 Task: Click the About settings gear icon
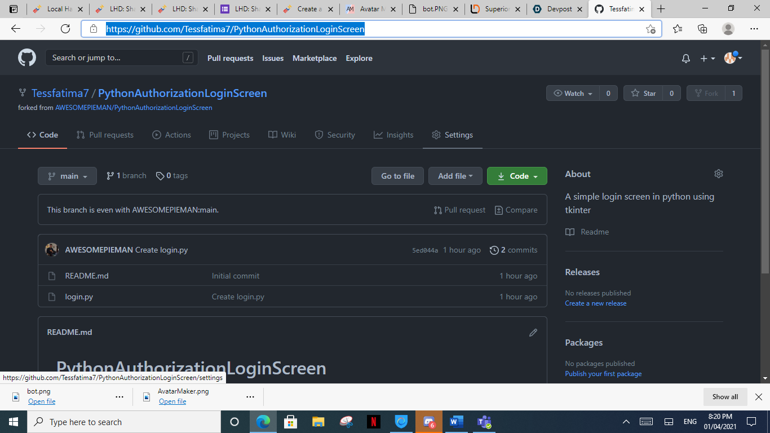tap(719, 174)
